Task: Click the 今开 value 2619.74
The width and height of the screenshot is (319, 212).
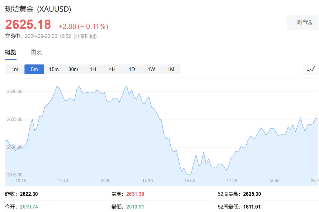Action: (29, 207)
